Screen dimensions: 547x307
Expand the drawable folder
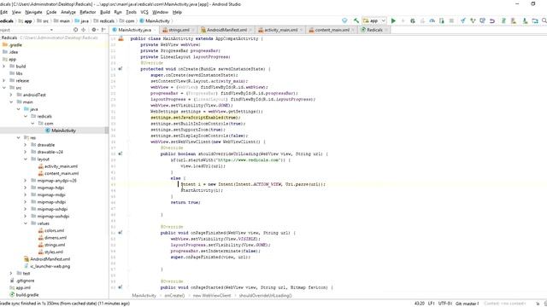(x=26, y=145)
